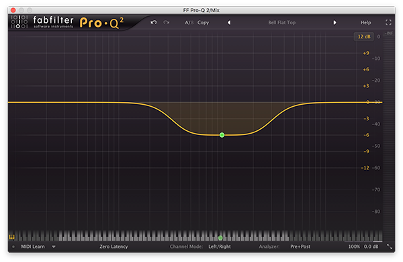This screenshot has height=262, width=403.
Task: Toggle the A/B state comparison
Action: click(189, 23)
